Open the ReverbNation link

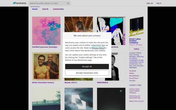pos(134,76)
